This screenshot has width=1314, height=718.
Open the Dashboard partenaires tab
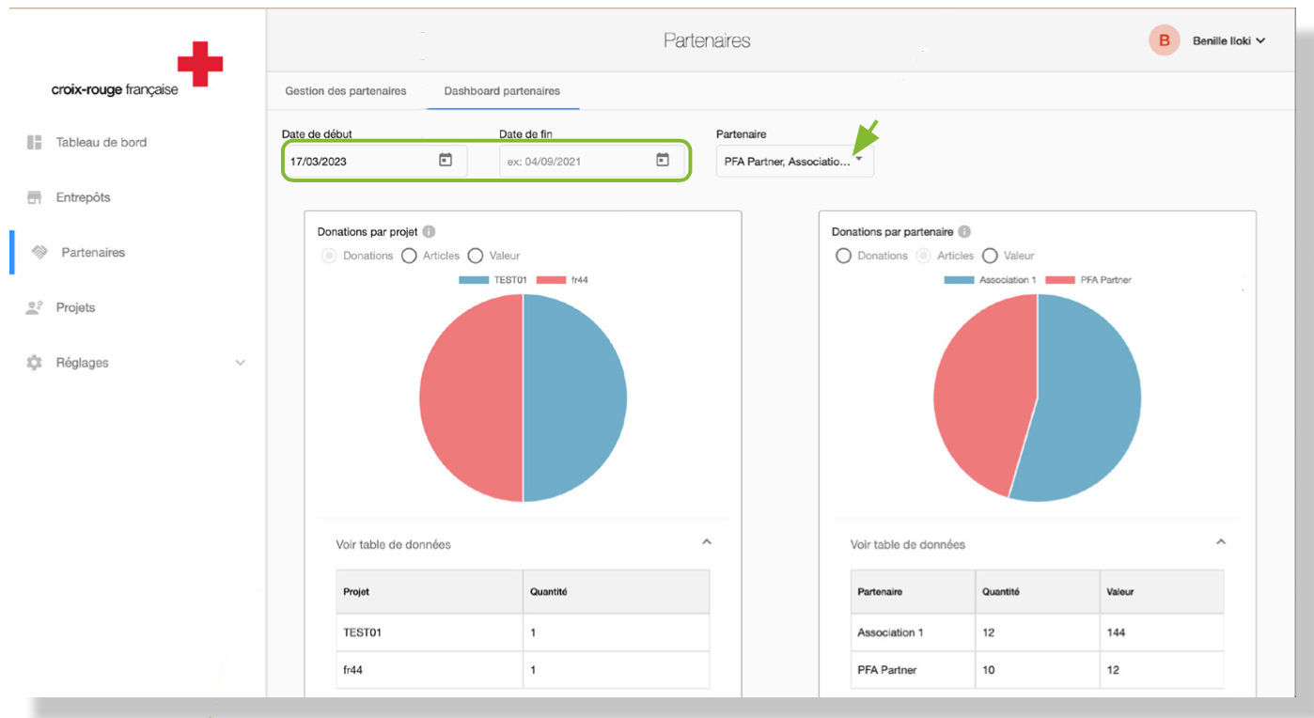click(x=502, y=91)
